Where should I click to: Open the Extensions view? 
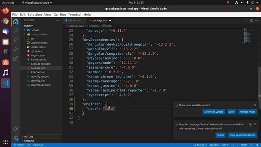coord(15,58)
